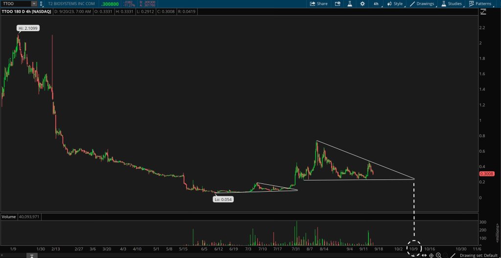Click the D: 9/20/23, 7:00 AM date field
The height and width of the screenshot is (258, 501).
point(72,12)
